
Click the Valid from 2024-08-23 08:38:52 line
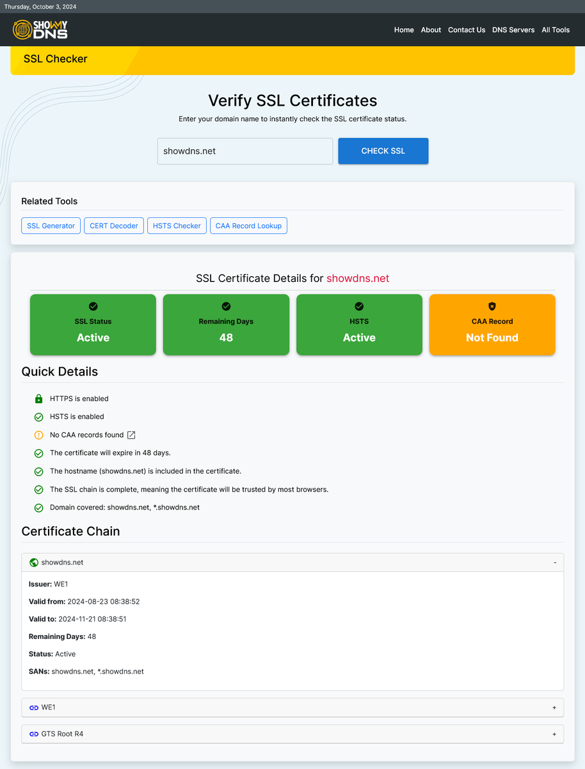[84, 602]
